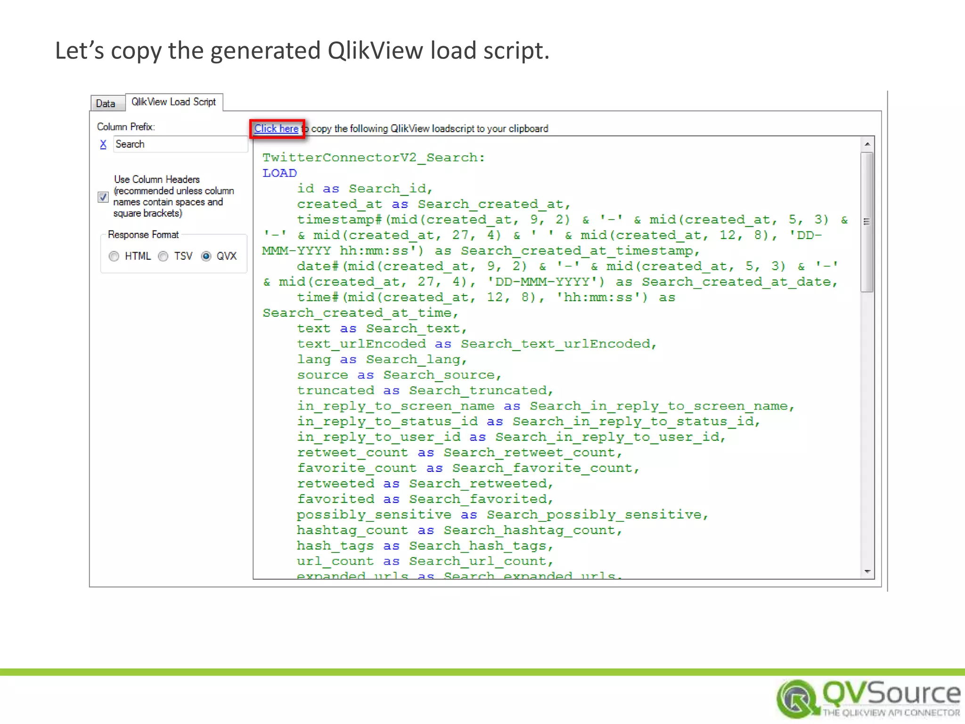Screen dimensions: 965x724
Task: Click the 'Click here' copy link
Action: [x=276, y=129]
